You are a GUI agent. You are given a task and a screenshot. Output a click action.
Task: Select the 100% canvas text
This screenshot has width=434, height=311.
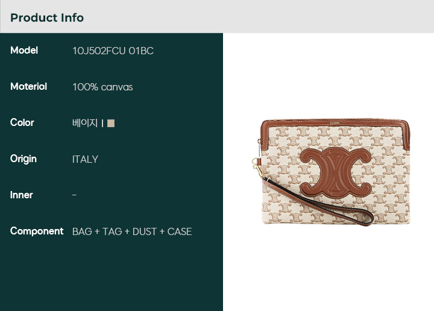pyautogui.click(x=102, y=87)
